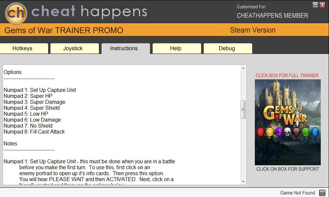
Task: Close the trainer window
Action: pyautogui.click(x=322, y=5)
